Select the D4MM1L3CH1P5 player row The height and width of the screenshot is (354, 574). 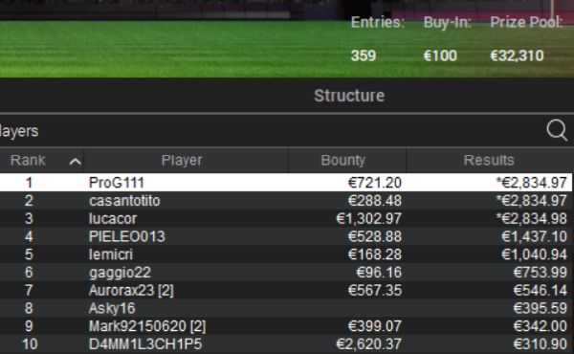coord(286,343)
